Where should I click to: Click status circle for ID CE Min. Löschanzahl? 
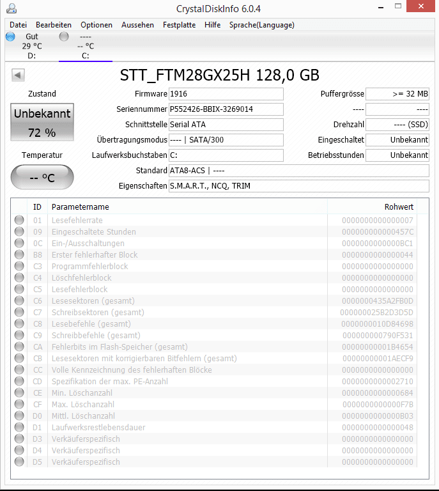click(x=19, y=393)
